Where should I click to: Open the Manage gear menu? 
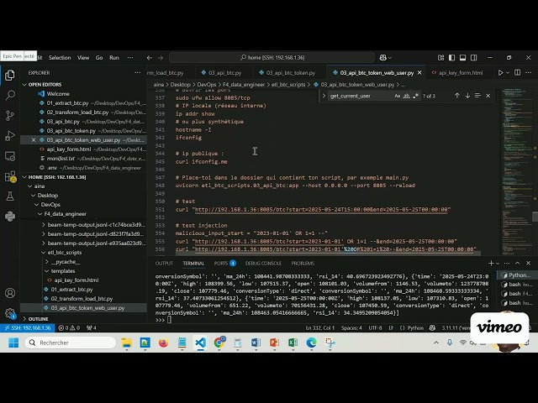pos(10,313)
